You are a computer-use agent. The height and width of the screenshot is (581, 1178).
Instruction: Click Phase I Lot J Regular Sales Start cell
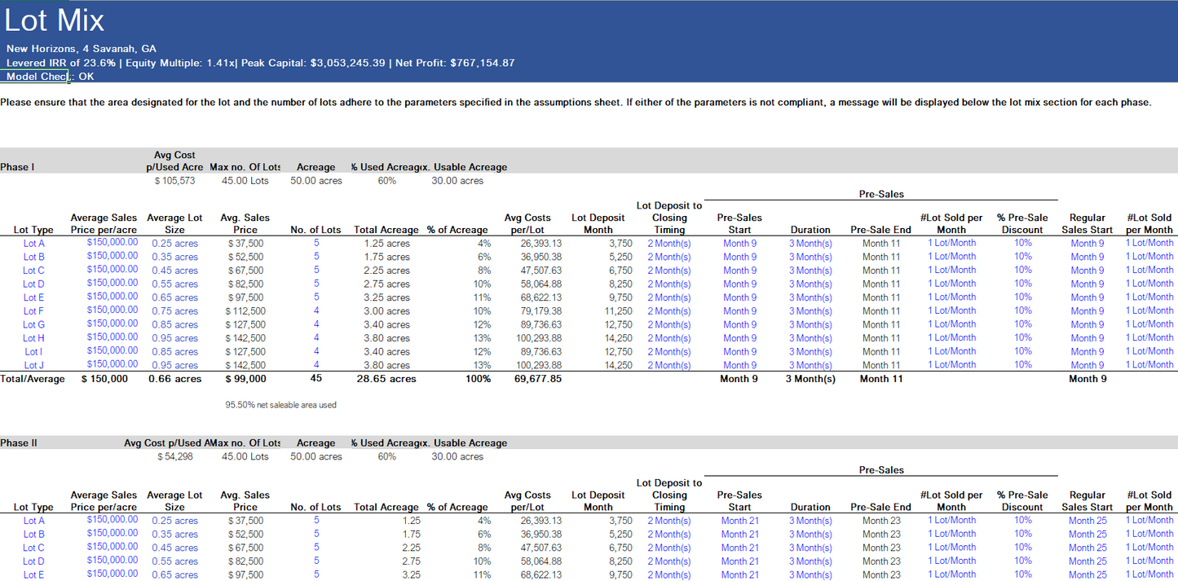(x=1087, y=365)
